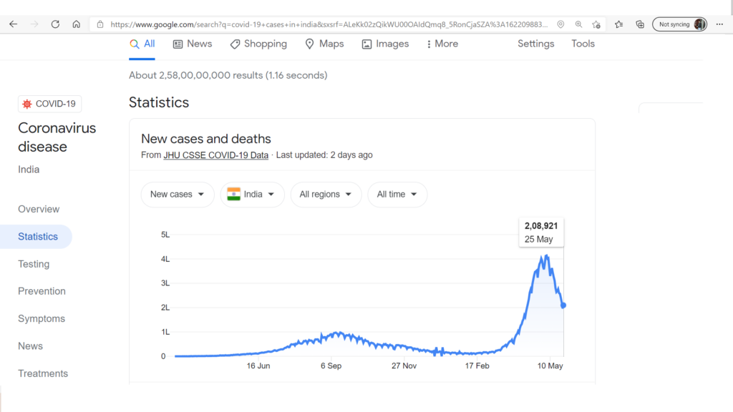
Task: Click the zoom magnifier icon in address bar
Action: [578, 24]
